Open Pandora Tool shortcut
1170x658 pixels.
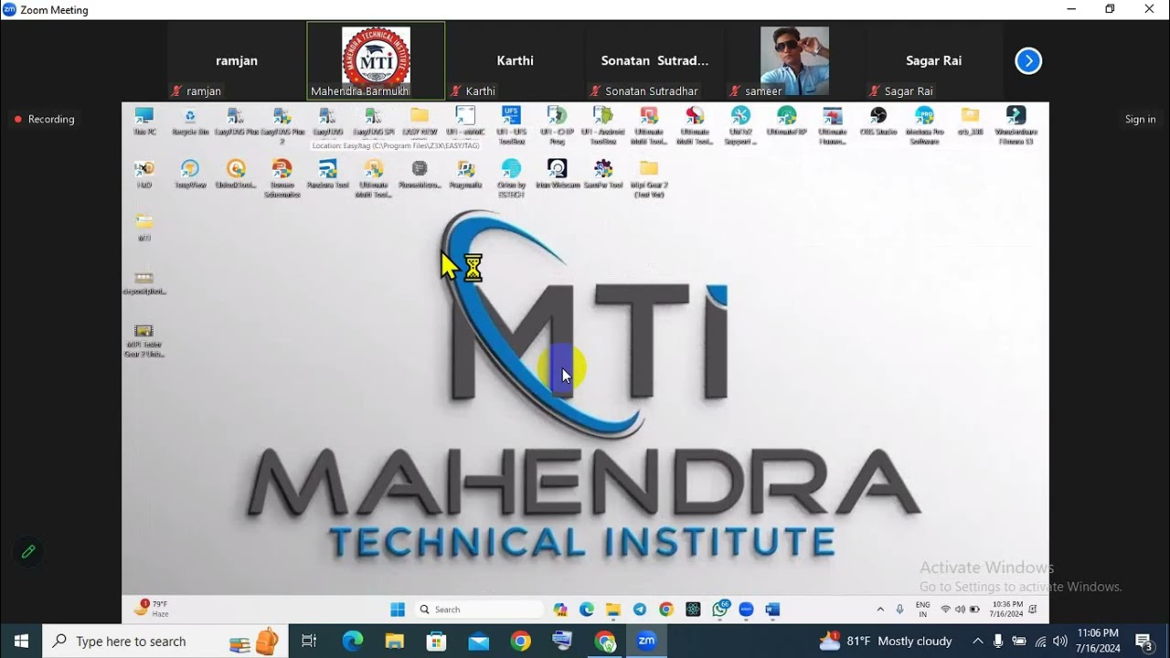pyautogui.click(x=327, y=175)
